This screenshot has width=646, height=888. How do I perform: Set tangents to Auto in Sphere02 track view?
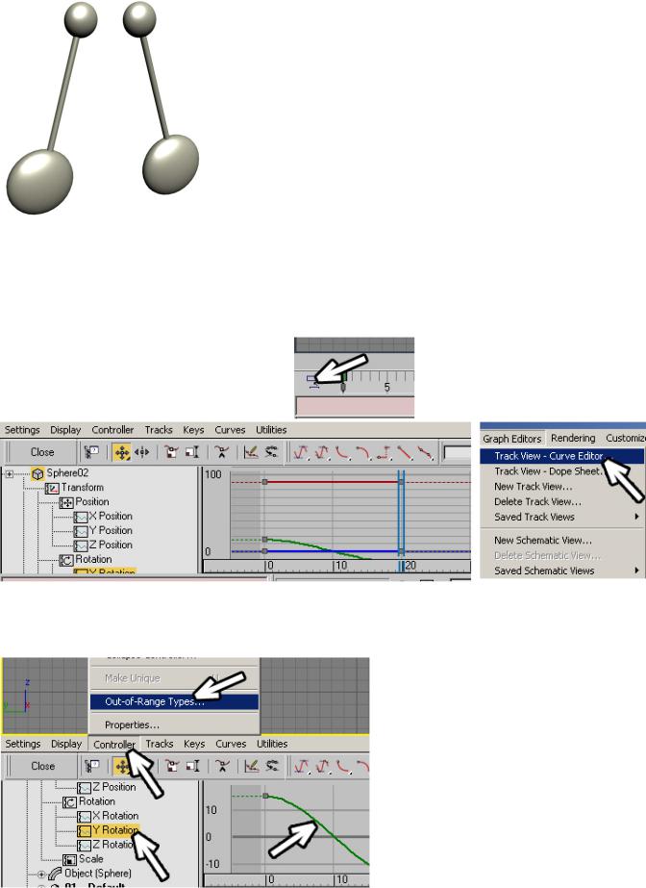coord(301,452)
